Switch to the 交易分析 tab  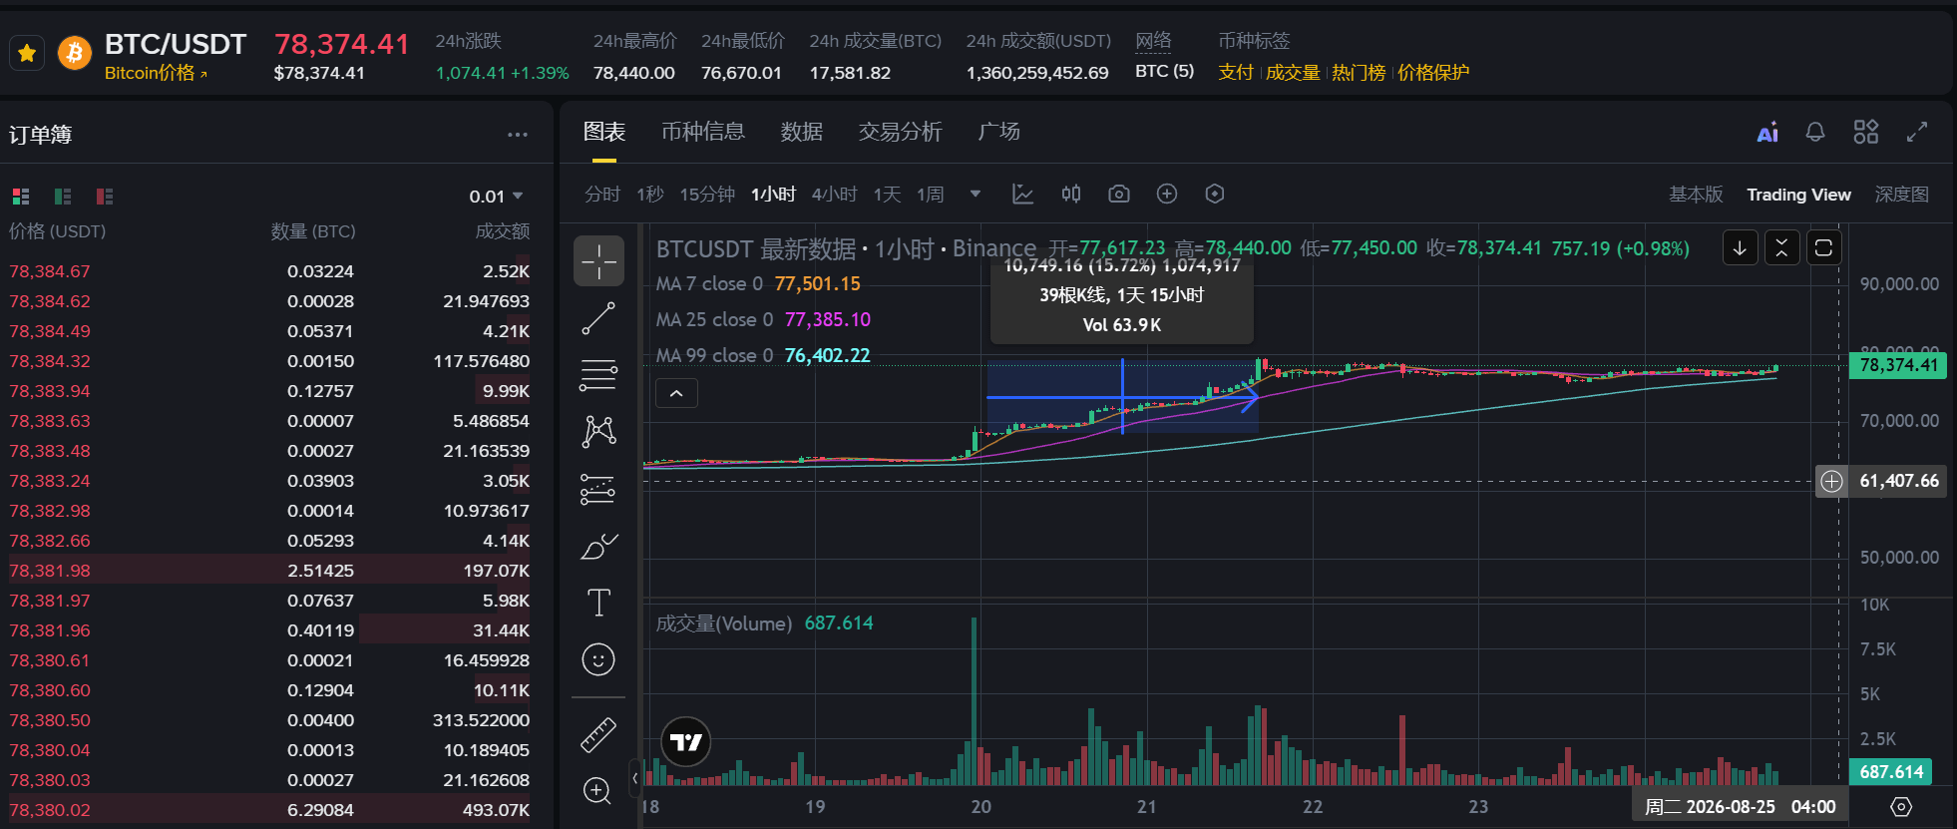click(x=900, y=132)
